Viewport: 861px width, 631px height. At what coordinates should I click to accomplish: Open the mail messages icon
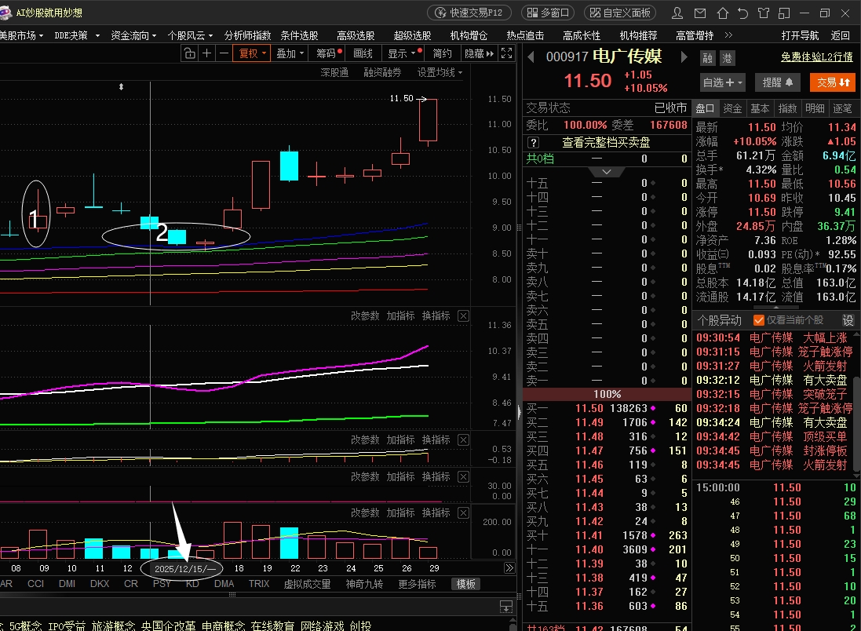[x=700, y=13]
